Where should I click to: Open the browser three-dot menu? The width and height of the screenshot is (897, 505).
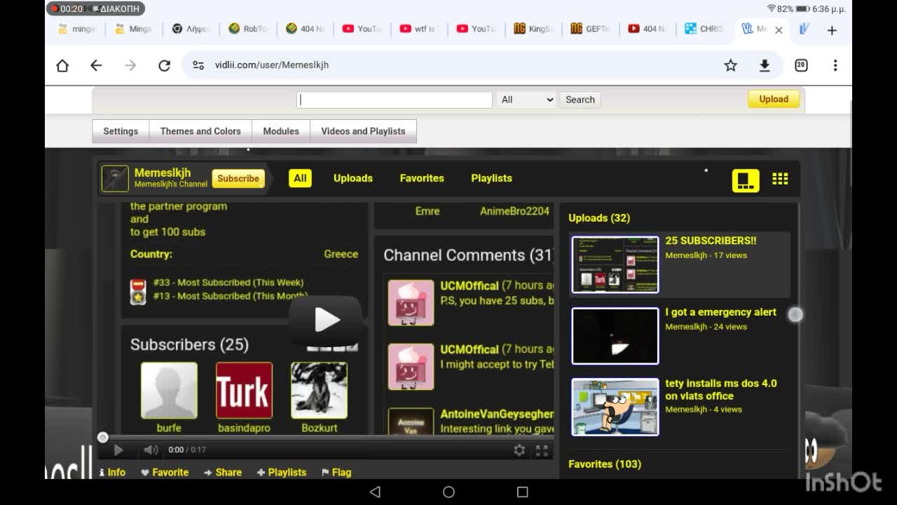tap(835, 65)
